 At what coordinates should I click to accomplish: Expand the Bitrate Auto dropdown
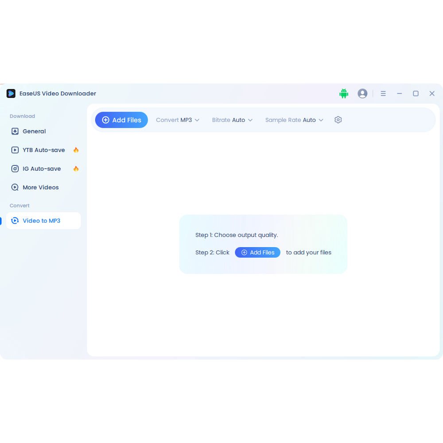232,120
